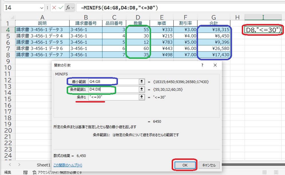Click the dialog's question mark help icon
The width and height of the screenshot is (285, 175).
click(202, 65)
